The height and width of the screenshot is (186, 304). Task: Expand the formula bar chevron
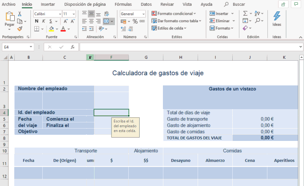click(301, 47)
